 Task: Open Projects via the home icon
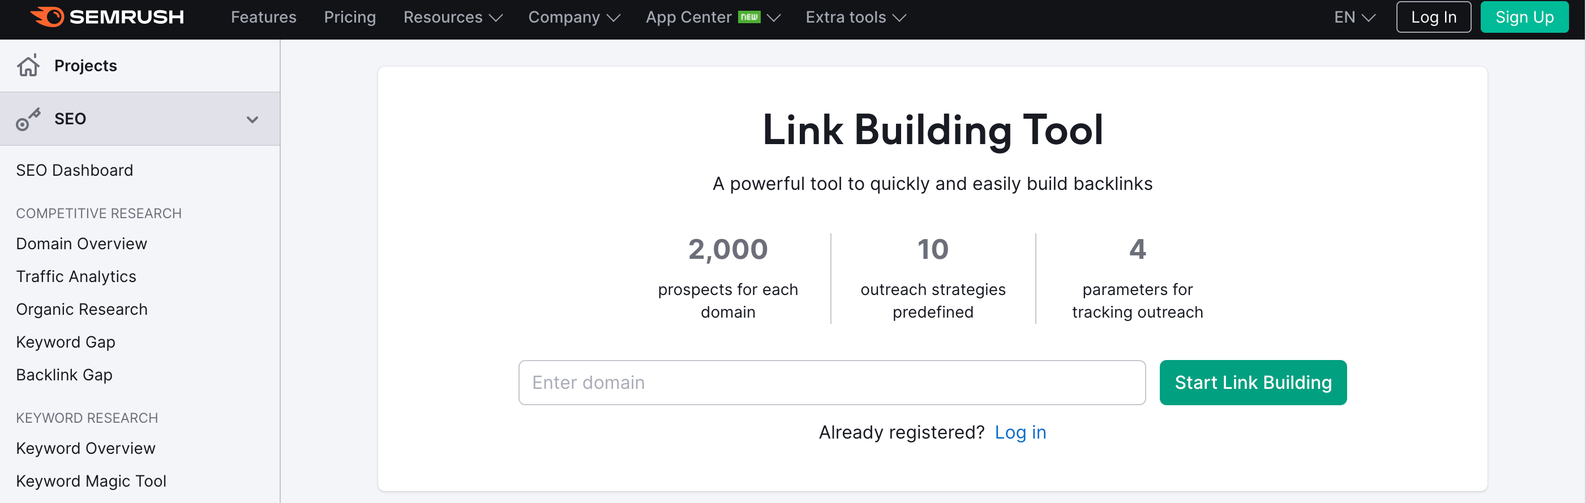[x=28, y=65]
